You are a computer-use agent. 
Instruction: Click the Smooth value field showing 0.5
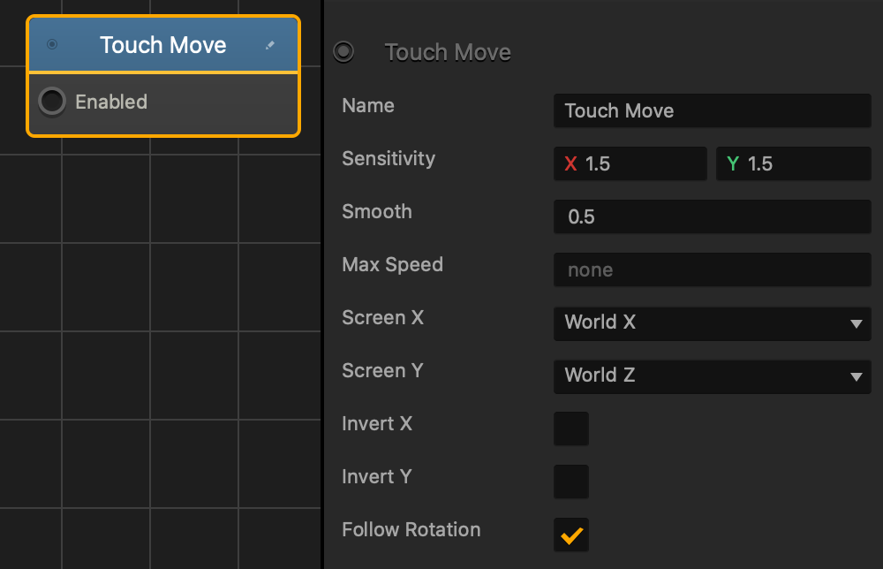pos(712,216)
